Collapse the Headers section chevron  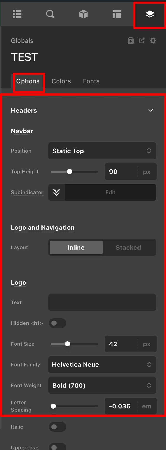click(x=150, y=111)
